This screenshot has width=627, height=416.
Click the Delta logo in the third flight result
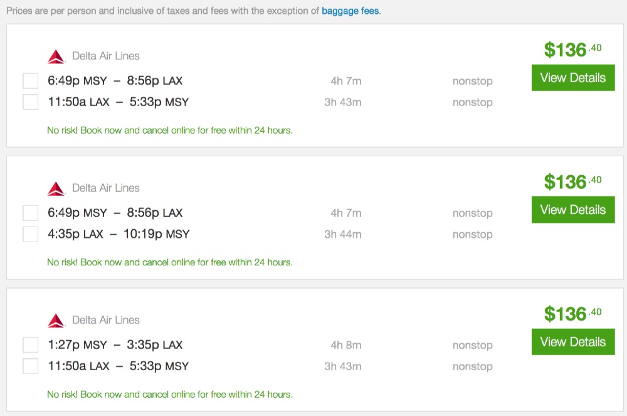click(x=56, y=321)
